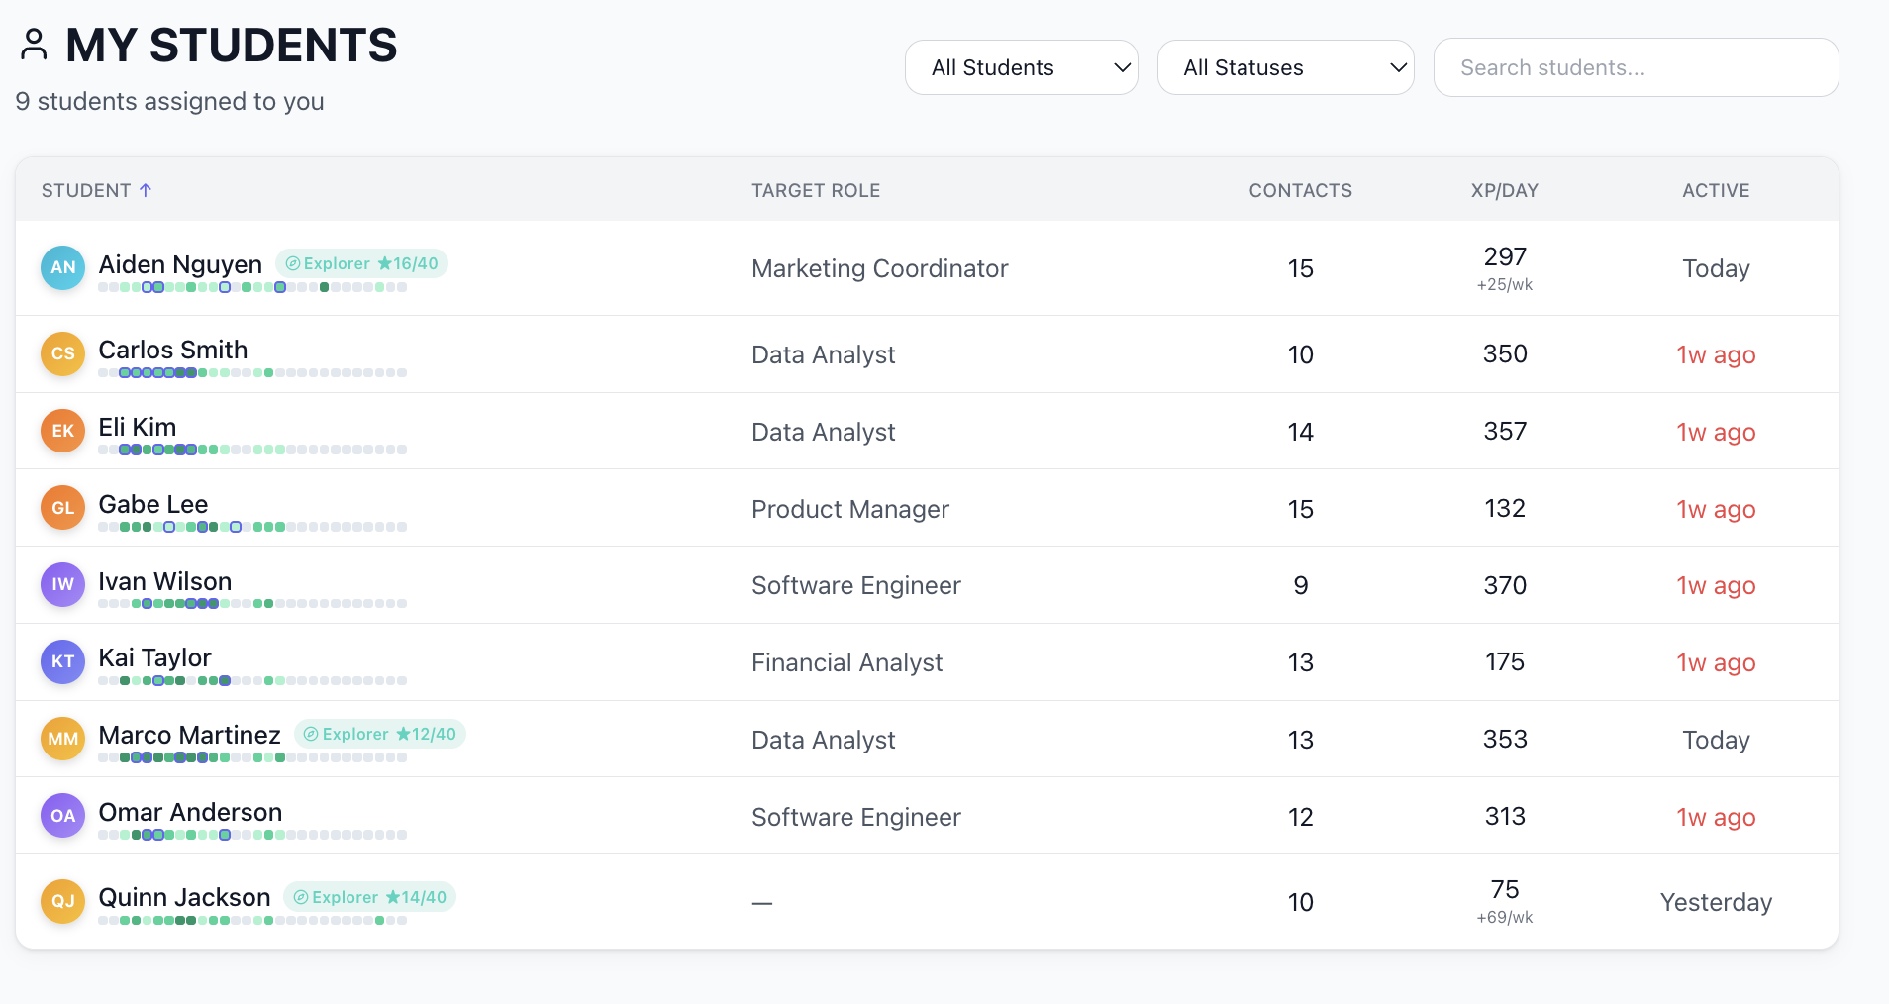The height and width of the screenshot is (1004, 1889).
Task: Click Ivan Wilson's contacts count 9
Action: [1300, 586]
